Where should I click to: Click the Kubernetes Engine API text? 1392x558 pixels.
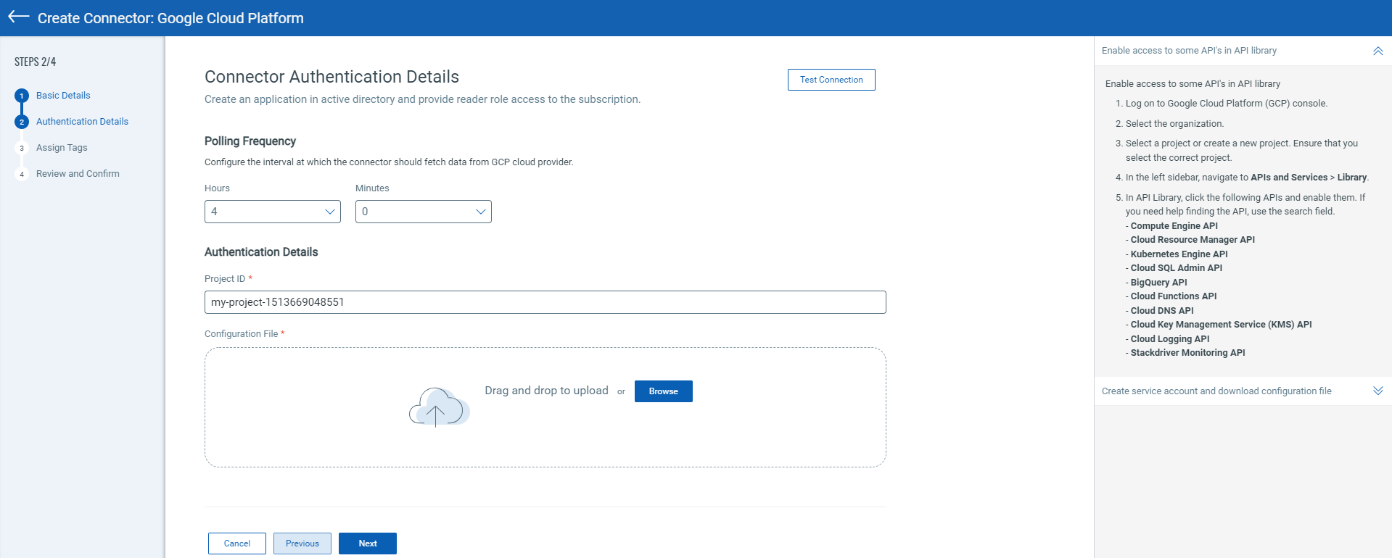(x=1179, y=254)
